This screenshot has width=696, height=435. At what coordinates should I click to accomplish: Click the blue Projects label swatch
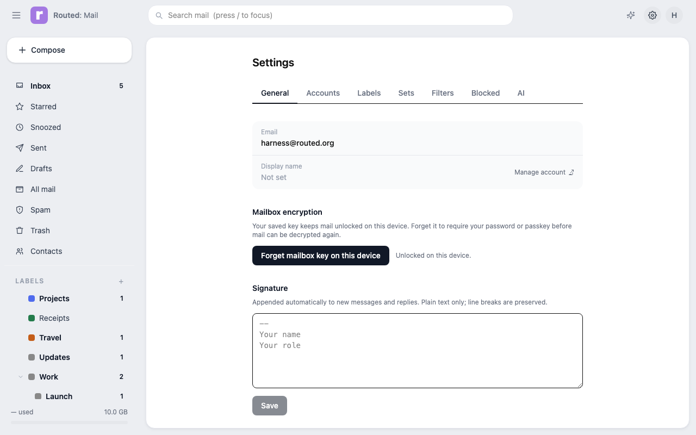[x=32, y=299]
